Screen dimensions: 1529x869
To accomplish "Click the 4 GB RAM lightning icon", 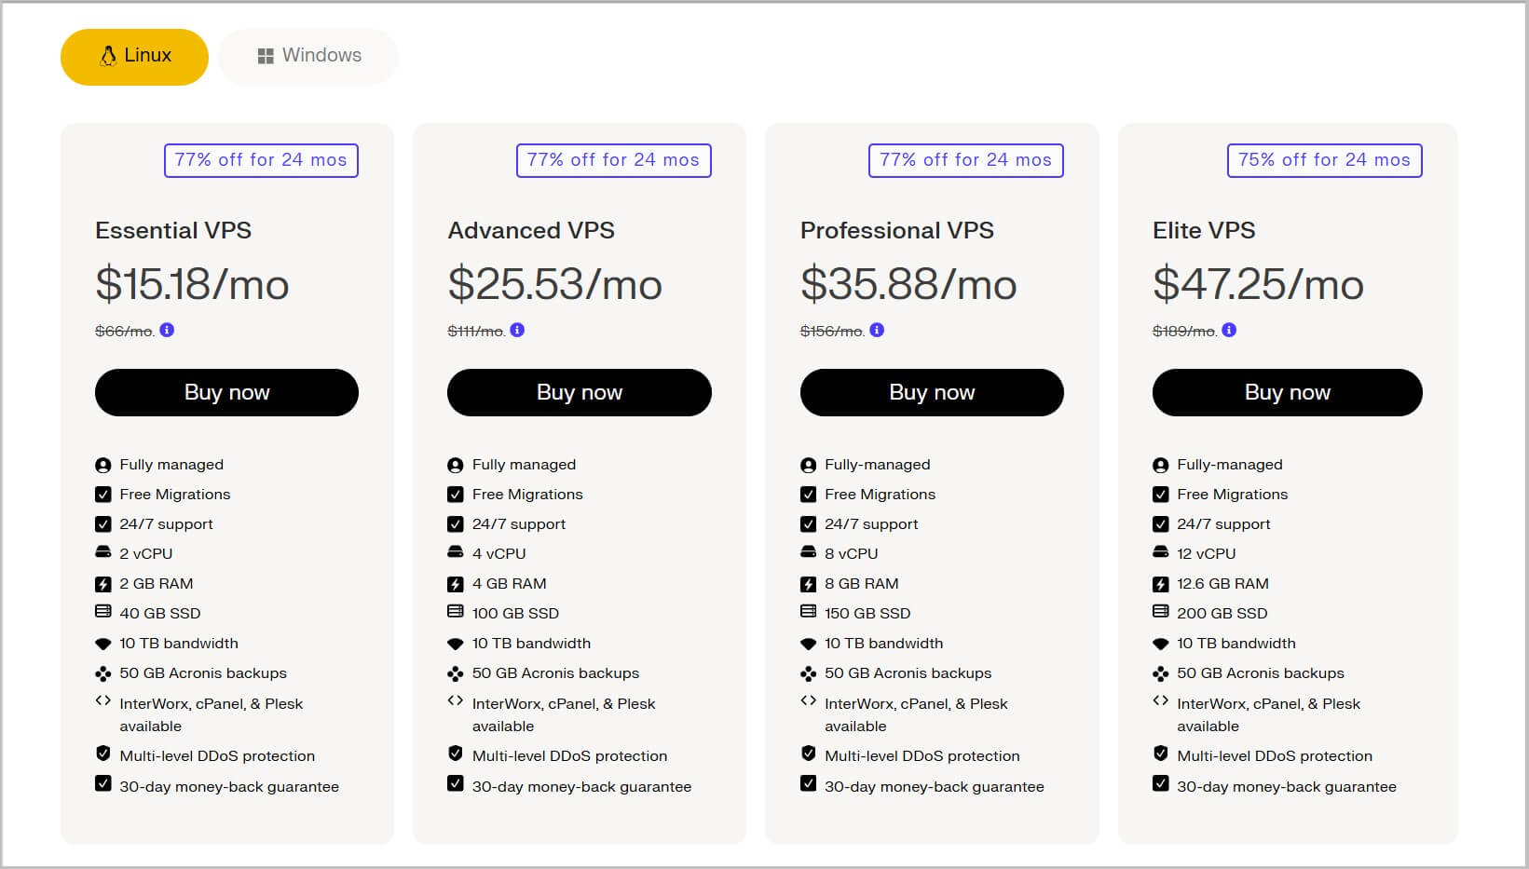I will (456, 584).
